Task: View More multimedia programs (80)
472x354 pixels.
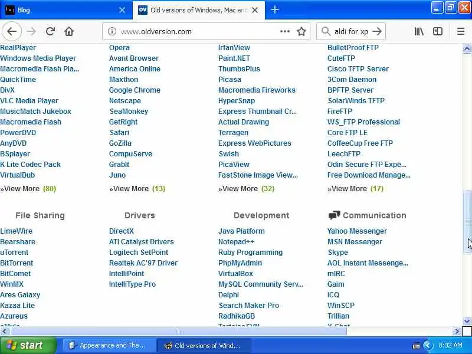Action: tap(28, 189)
